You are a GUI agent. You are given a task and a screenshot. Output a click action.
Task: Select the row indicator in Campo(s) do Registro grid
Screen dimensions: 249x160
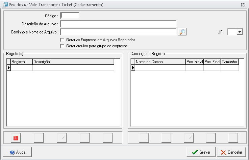(133, 68)
